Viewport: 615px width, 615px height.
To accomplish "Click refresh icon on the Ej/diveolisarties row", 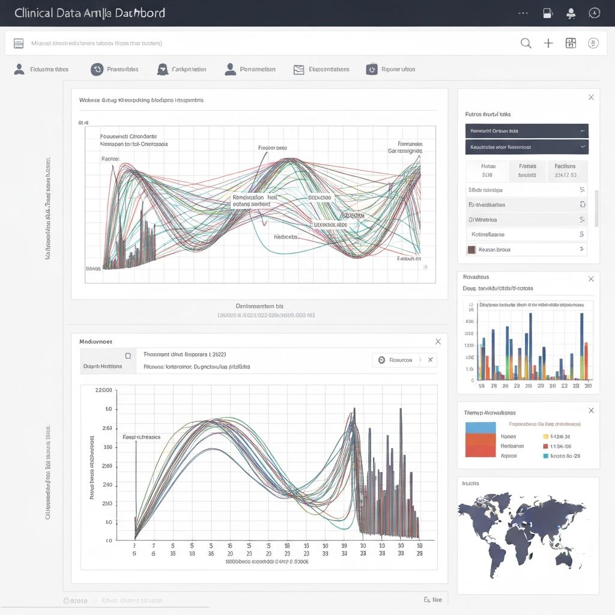I will pos(583,204).
